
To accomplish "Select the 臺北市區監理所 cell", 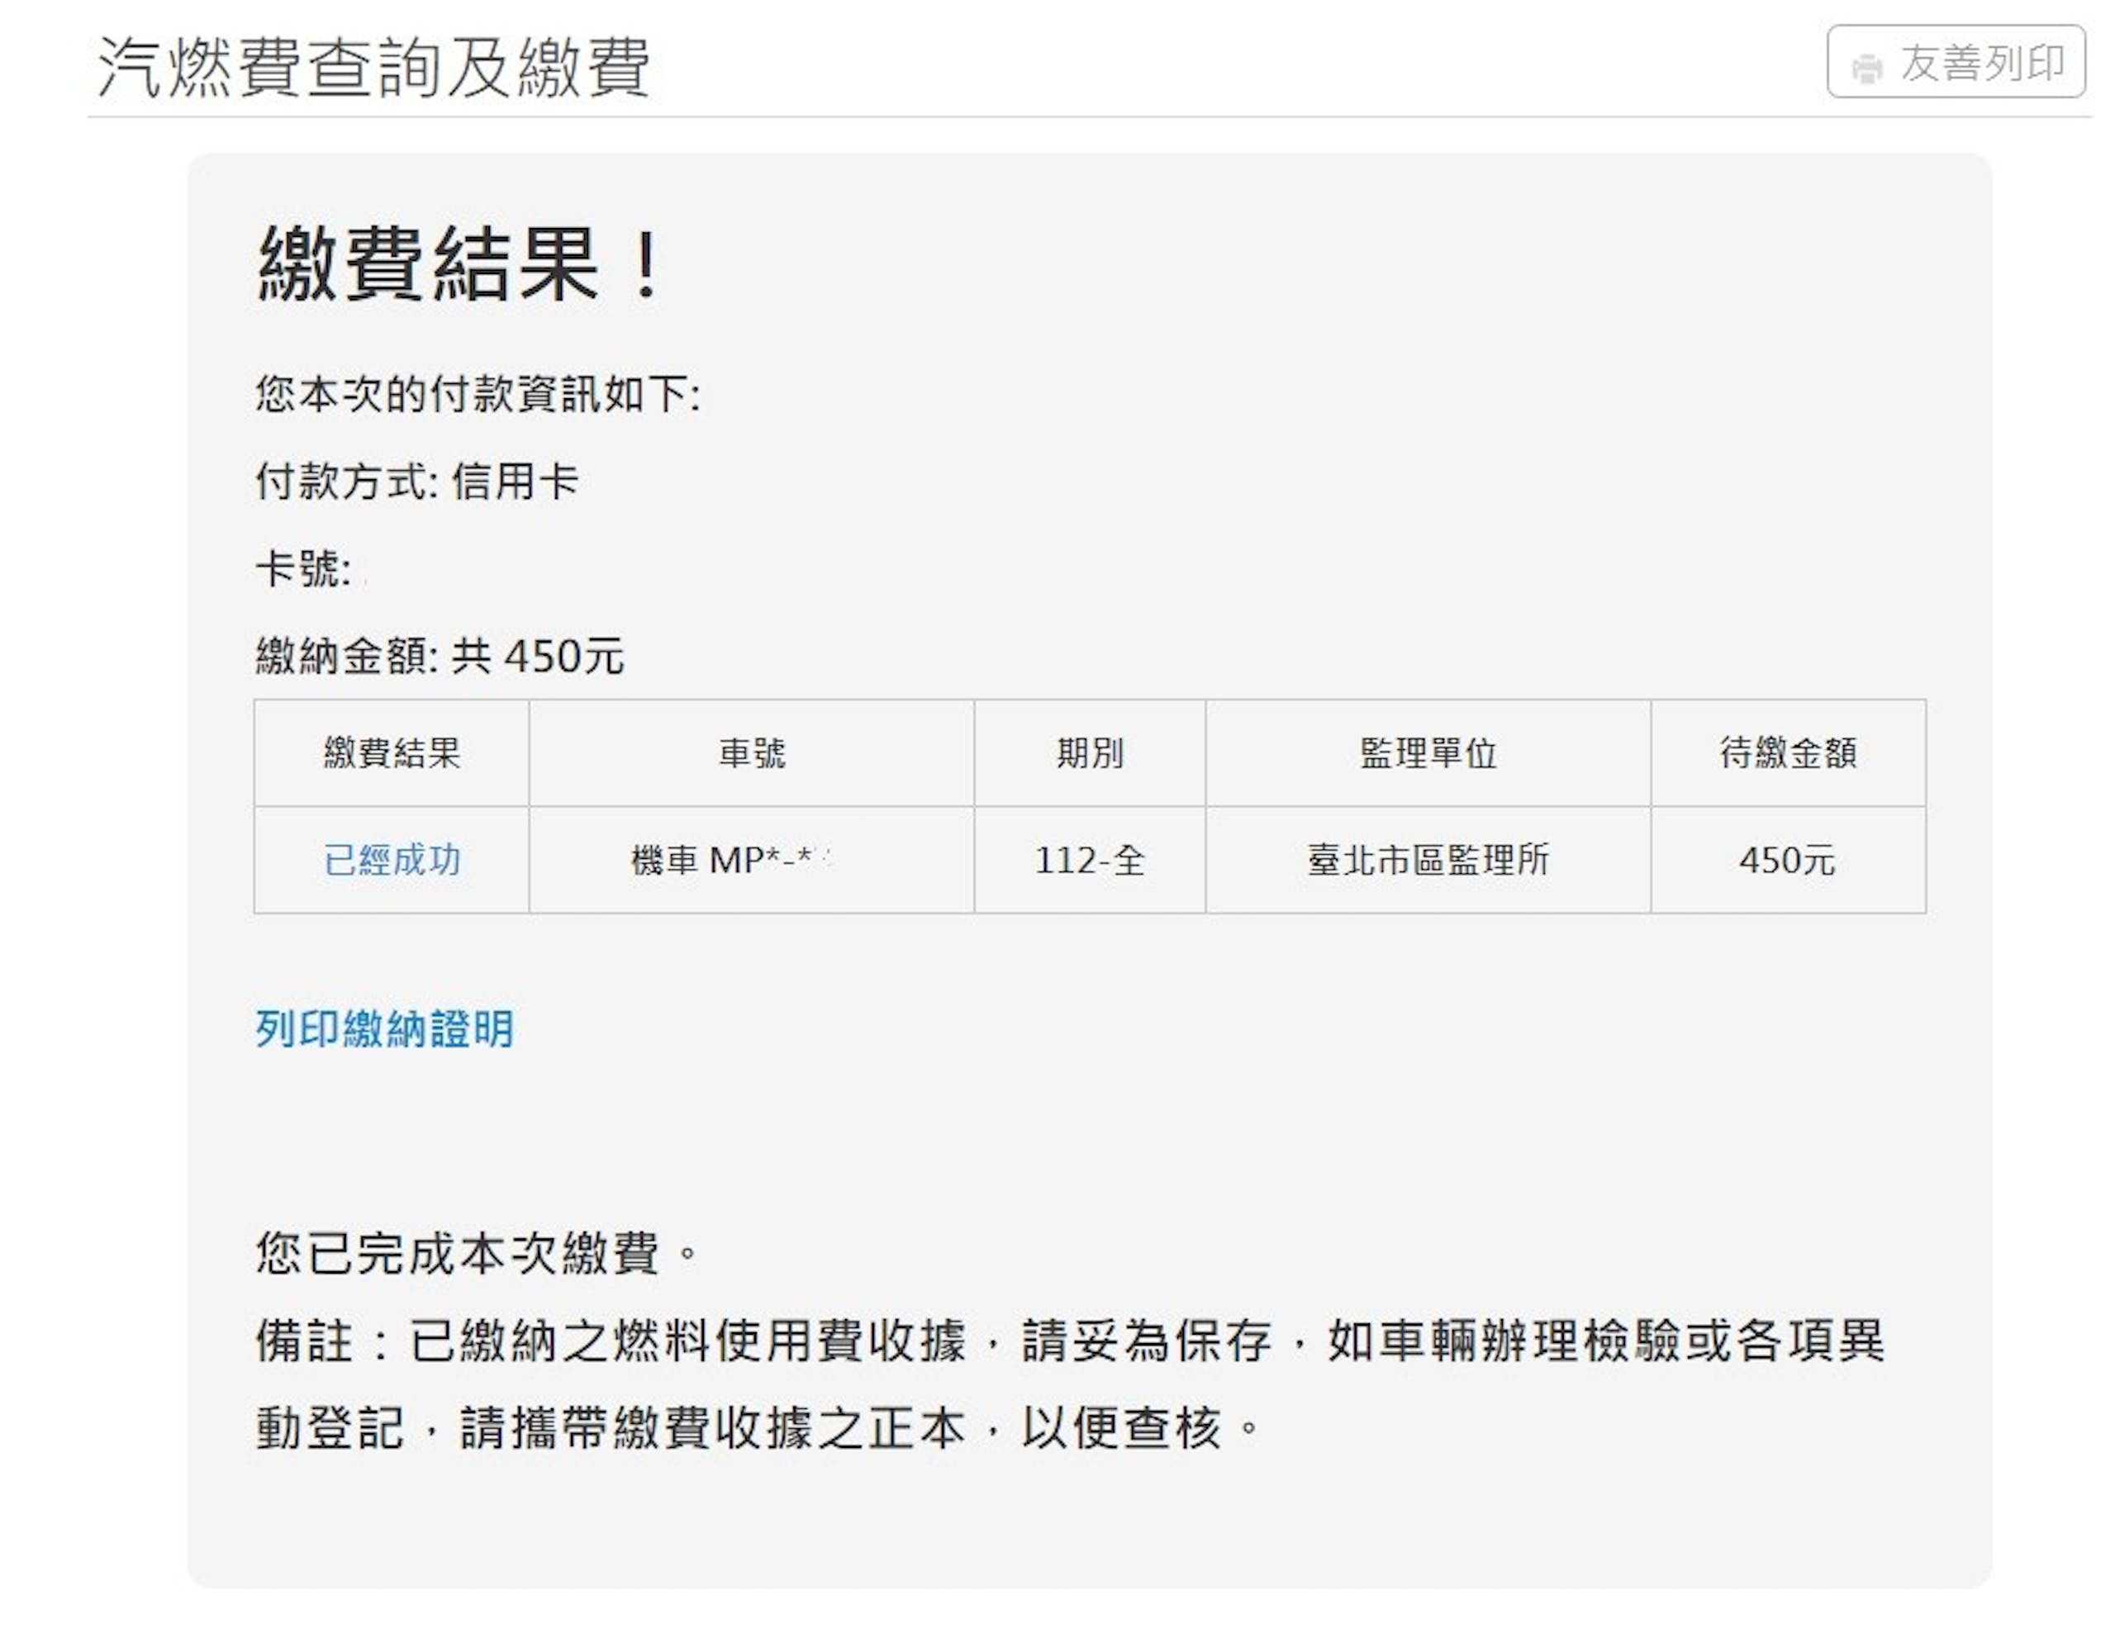I will pyautogui.click(x=1428, y=860).
